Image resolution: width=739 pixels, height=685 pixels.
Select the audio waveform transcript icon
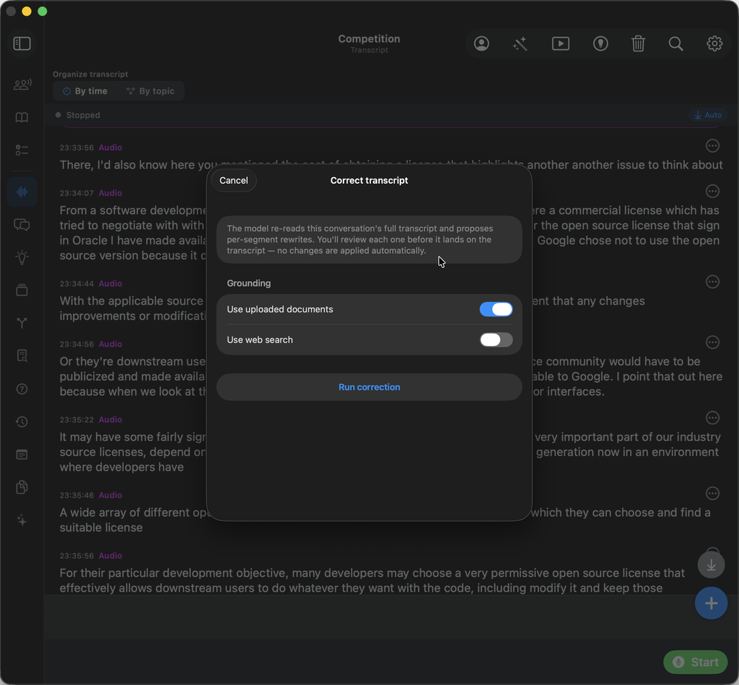tap(22, 191)
